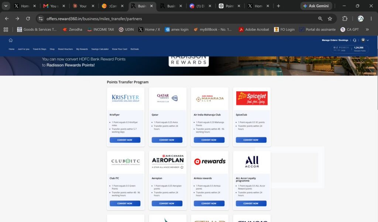378x222 pixels.
Task: Open the Shop menu item
Action: click(x=52, y=49)
